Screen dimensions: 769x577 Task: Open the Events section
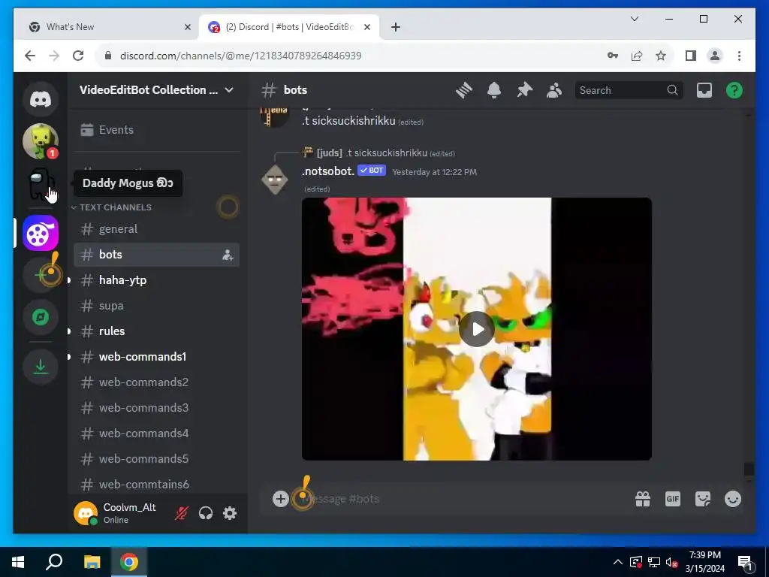[157, 129]
